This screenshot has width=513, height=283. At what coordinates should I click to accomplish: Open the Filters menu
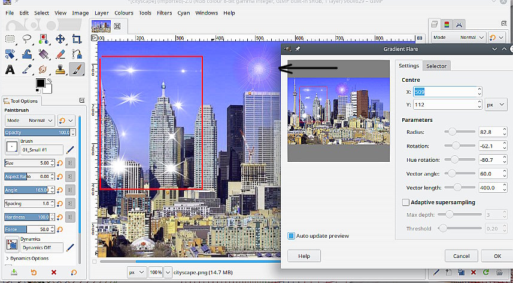(x=164, y=13)
